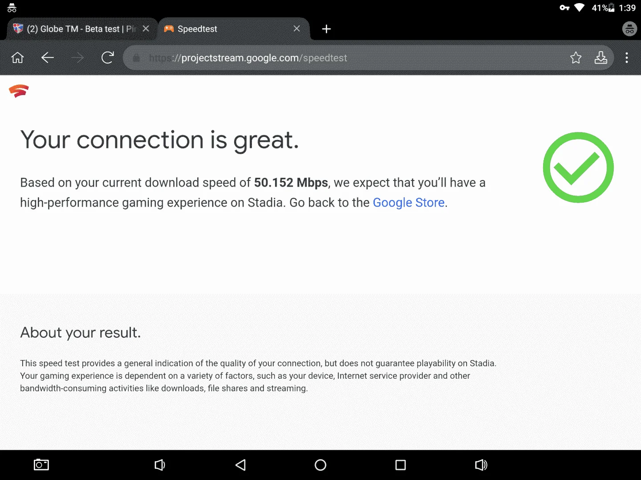This screenshot has width=641, height=480.
Task: Tap the battery 41% indicator
Action: 603,8
